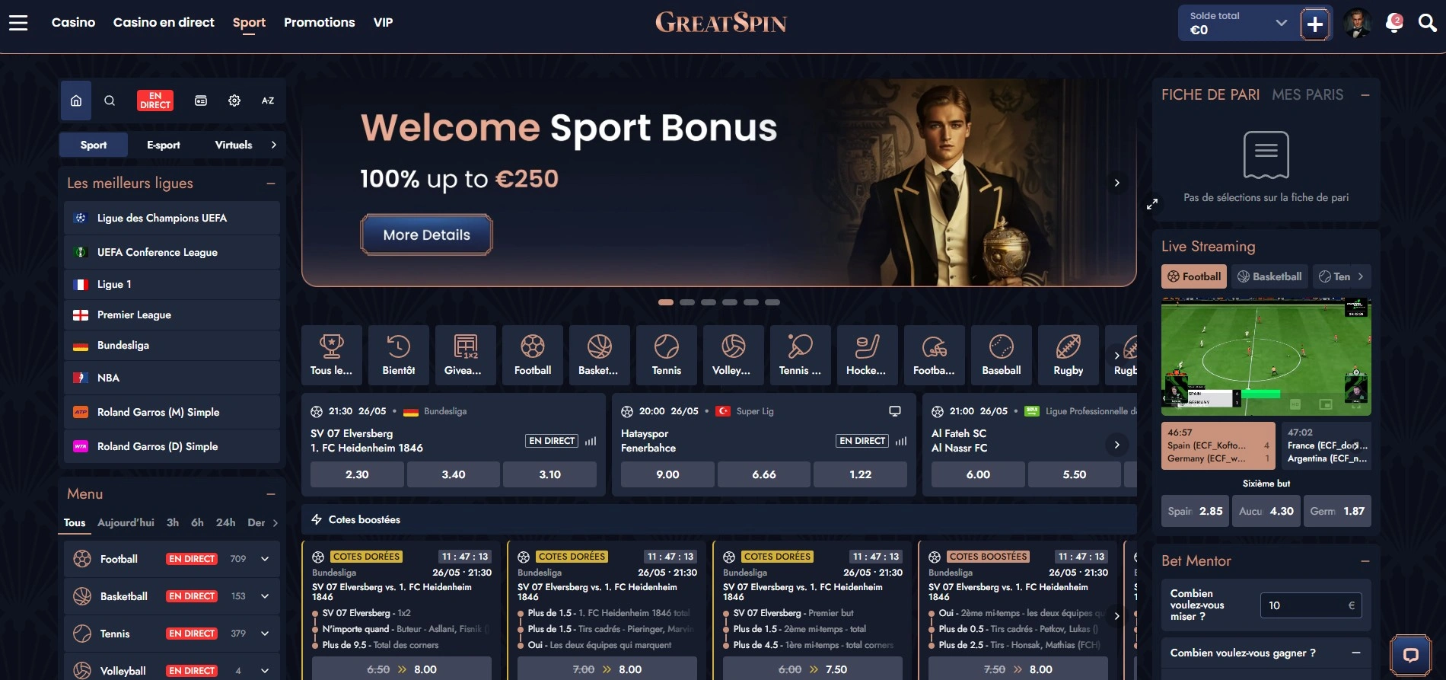The width and height of the screenshot is (1446, 680).
Task: Select the 3h time filter
Action: click(x=173, y=522)
